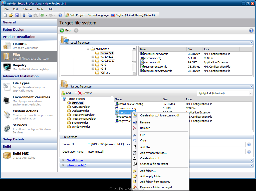Open the Edit menu
Screen dimensions: 256x191
coord(16,9)
